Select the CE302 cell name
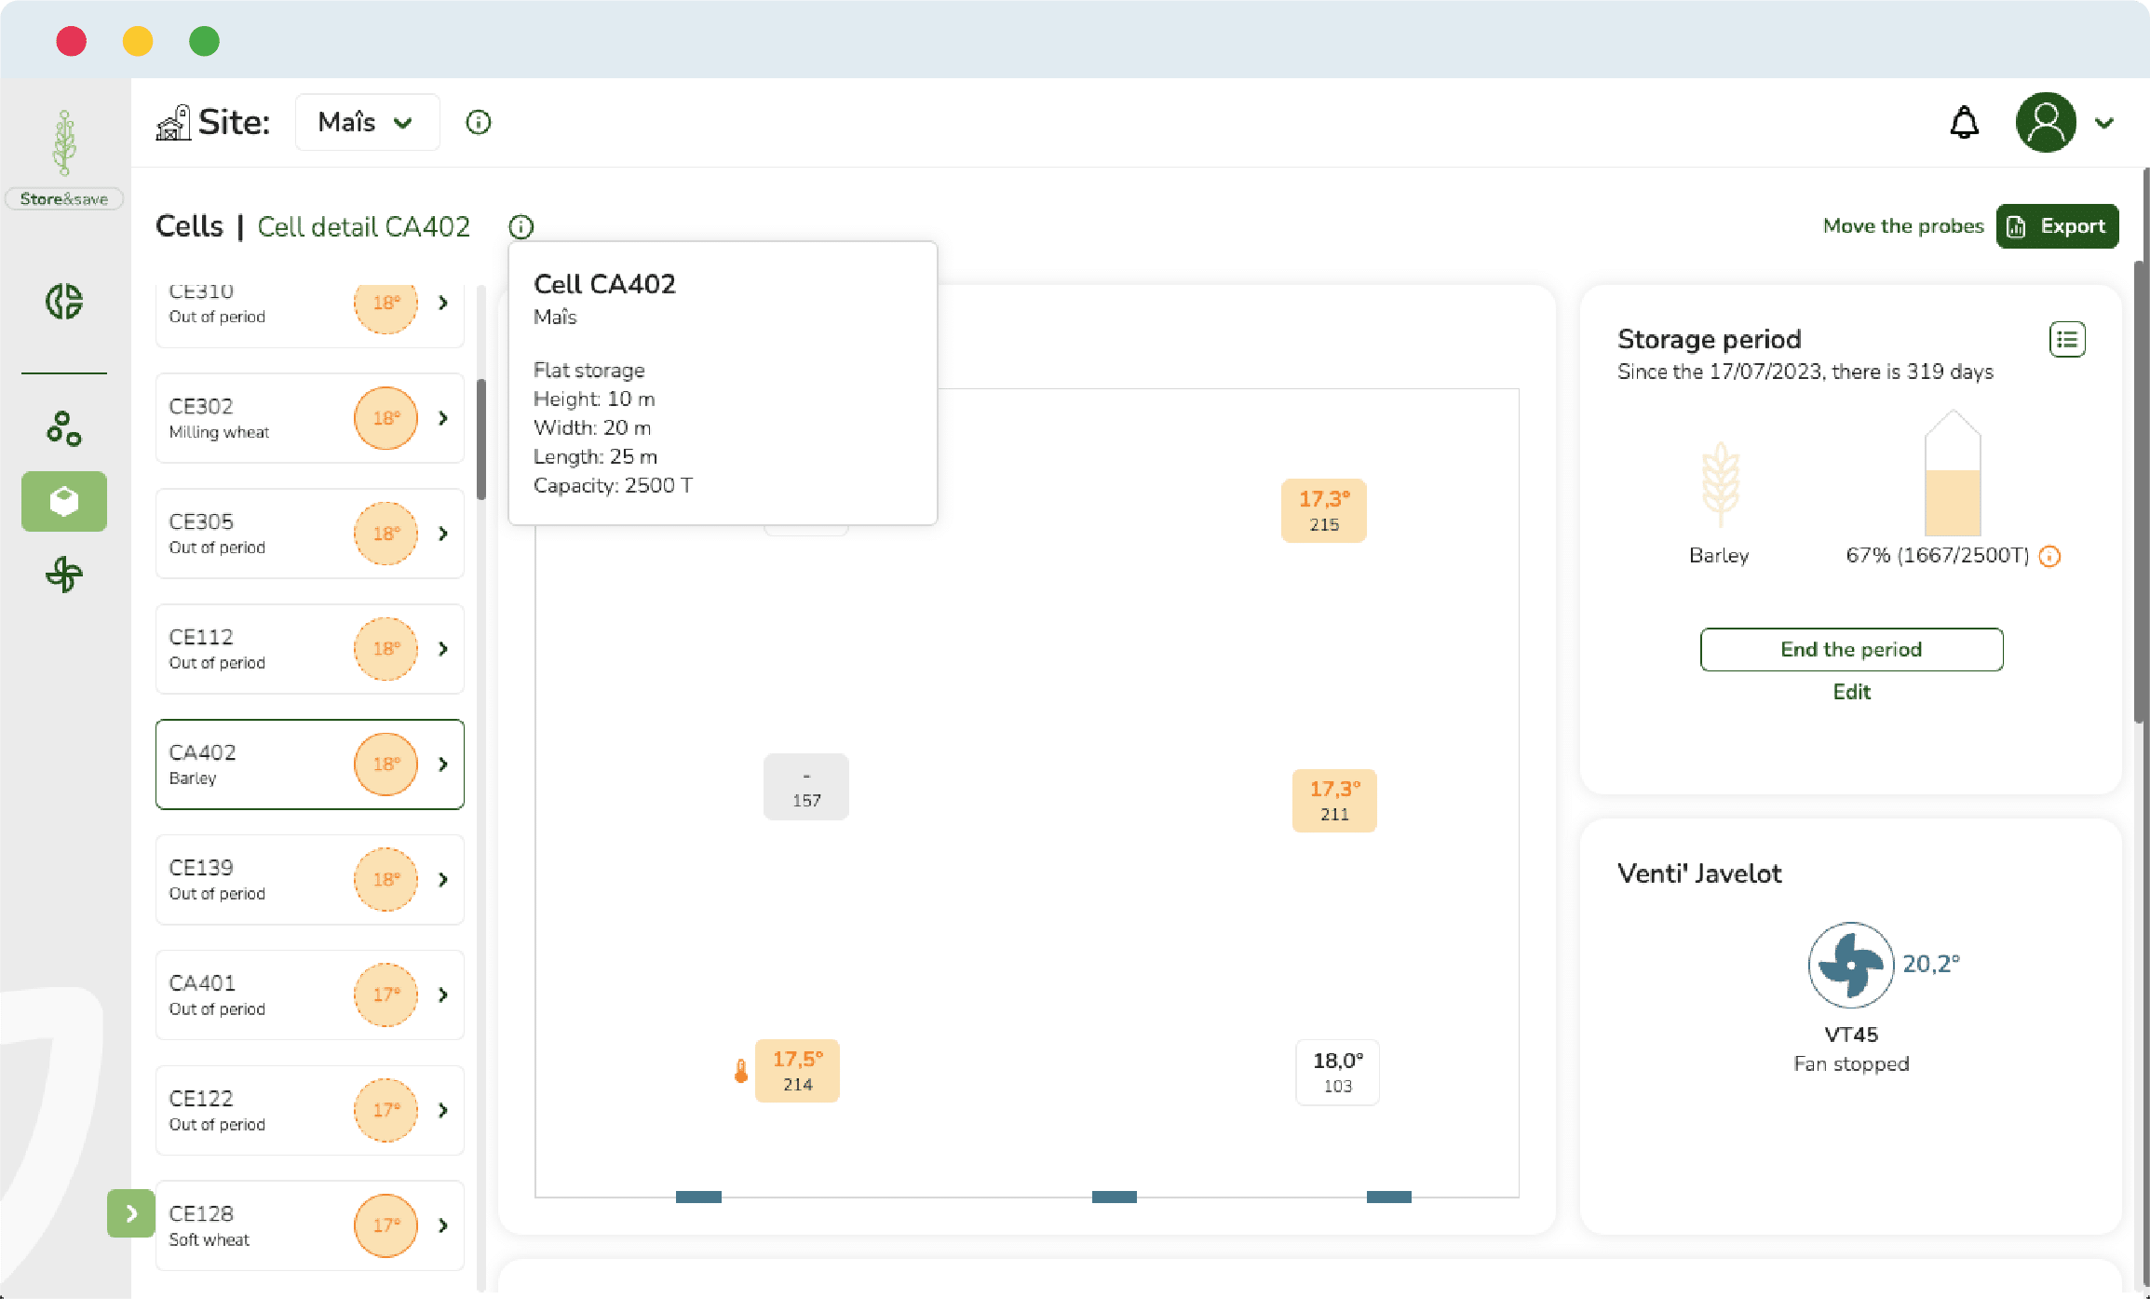This screenshot has width=2150, height=1299. [x=201, y=406]
